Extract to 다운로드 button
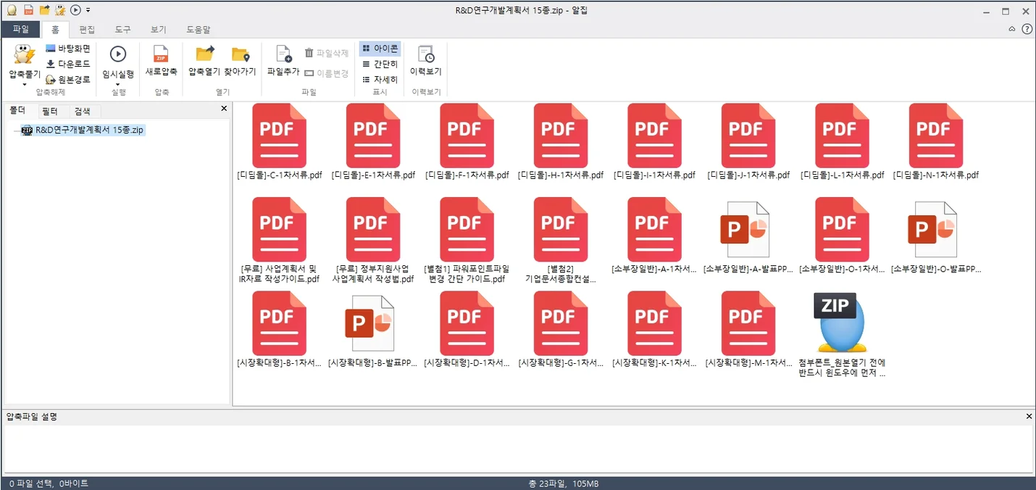Image resolution: width=1036 pixels, height=490 pixels. (x=68, y=64)
